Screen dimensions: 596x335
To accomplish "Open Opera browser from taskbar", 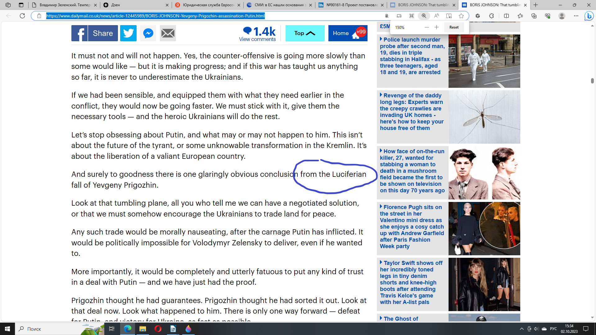I will (x=158, y=329).
